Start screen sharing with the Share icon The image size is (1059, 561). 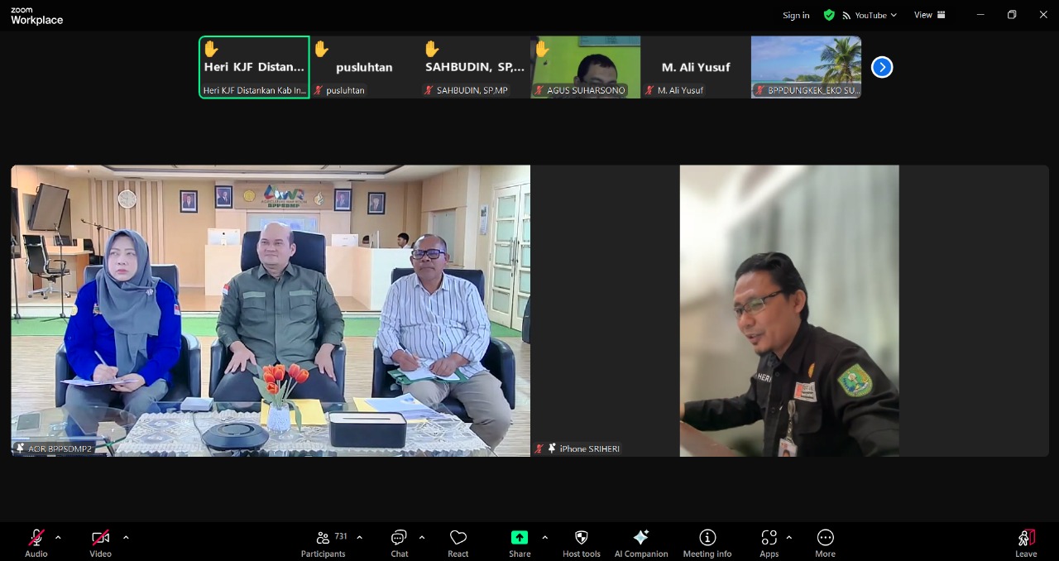click(x=520, y=538)
